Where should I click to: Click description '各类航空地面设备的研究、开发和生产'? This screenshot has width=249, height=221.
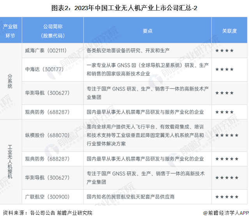click(128, 51)
